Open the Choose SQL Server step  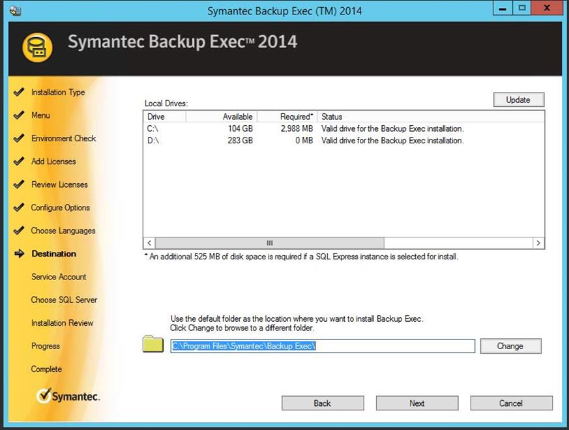65,300
